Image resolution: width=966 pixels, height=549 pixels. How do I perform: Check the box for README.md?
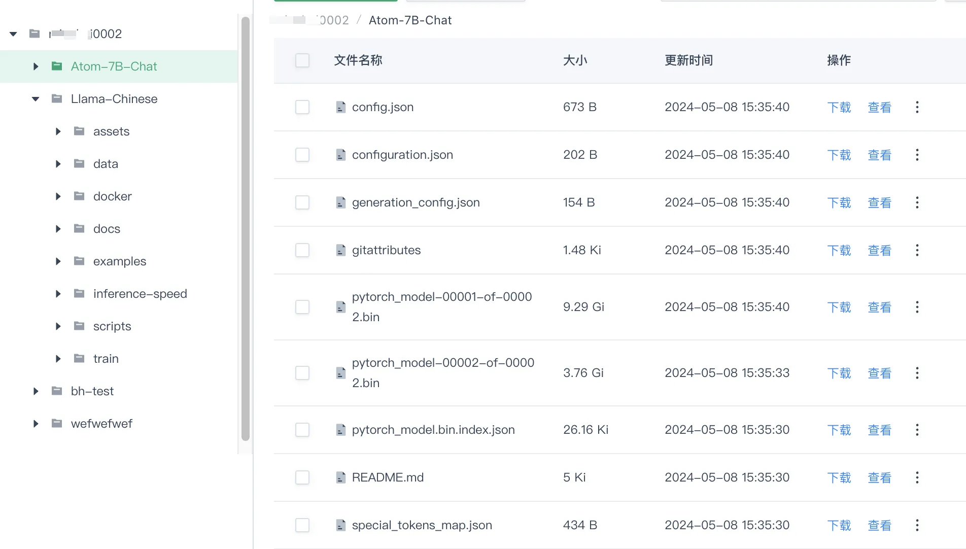(302, 477)
